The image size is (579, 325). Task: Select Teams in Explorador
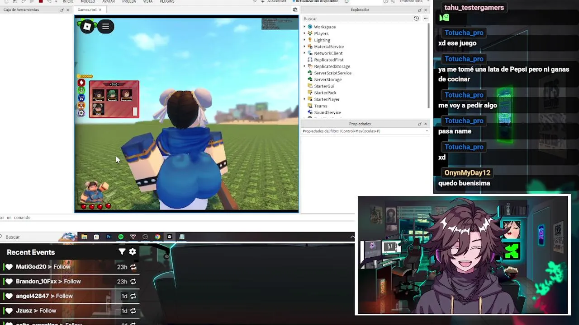pos(320,106)
